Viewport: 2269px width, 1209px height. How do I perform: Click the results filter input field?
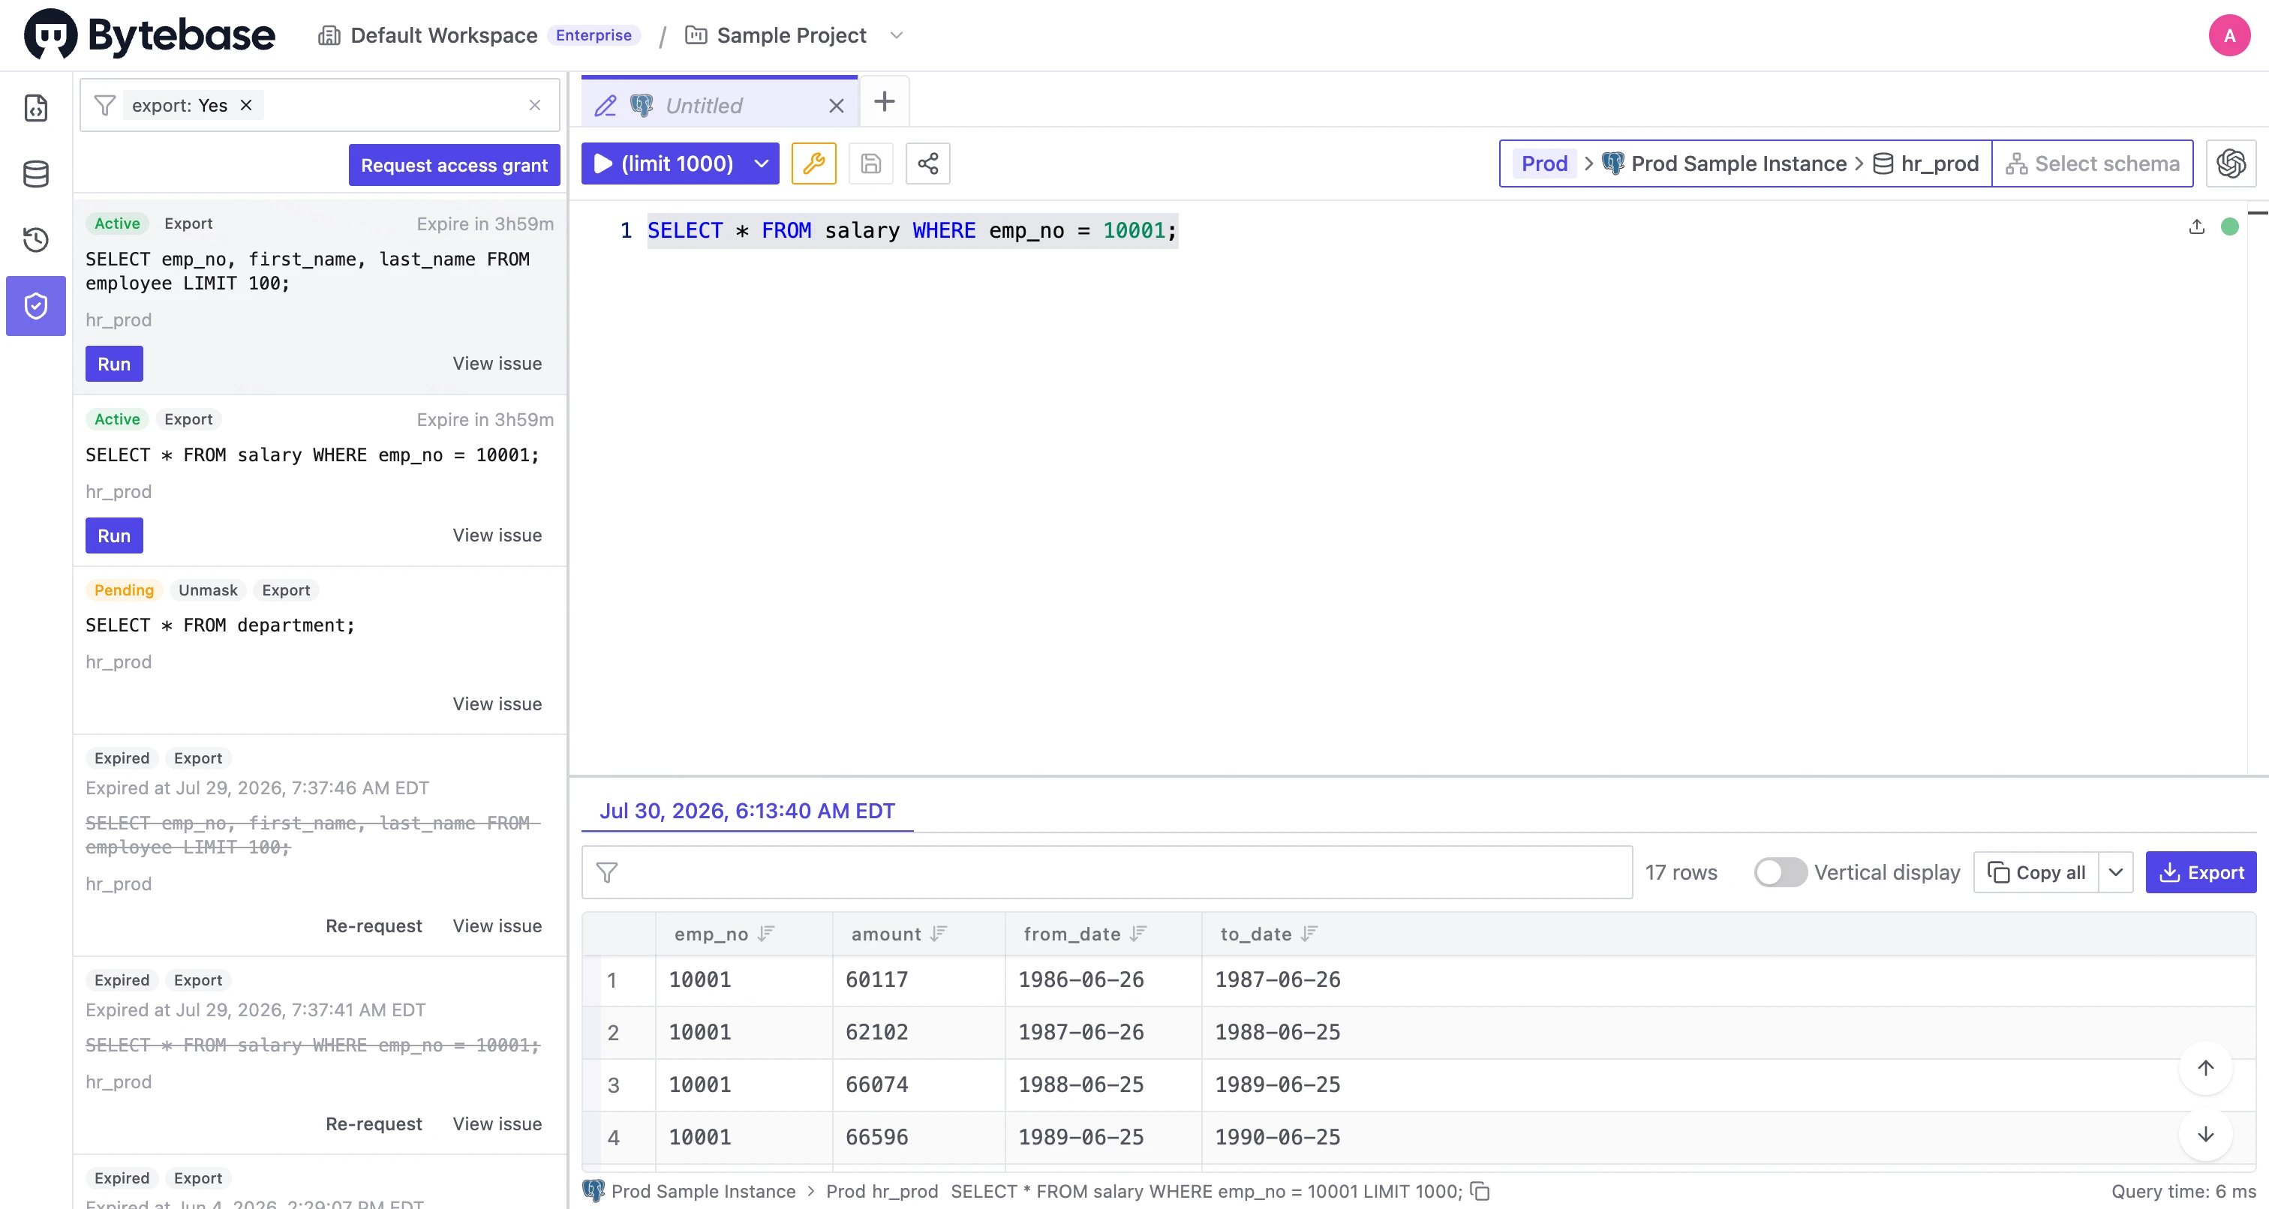(1107, 871)
